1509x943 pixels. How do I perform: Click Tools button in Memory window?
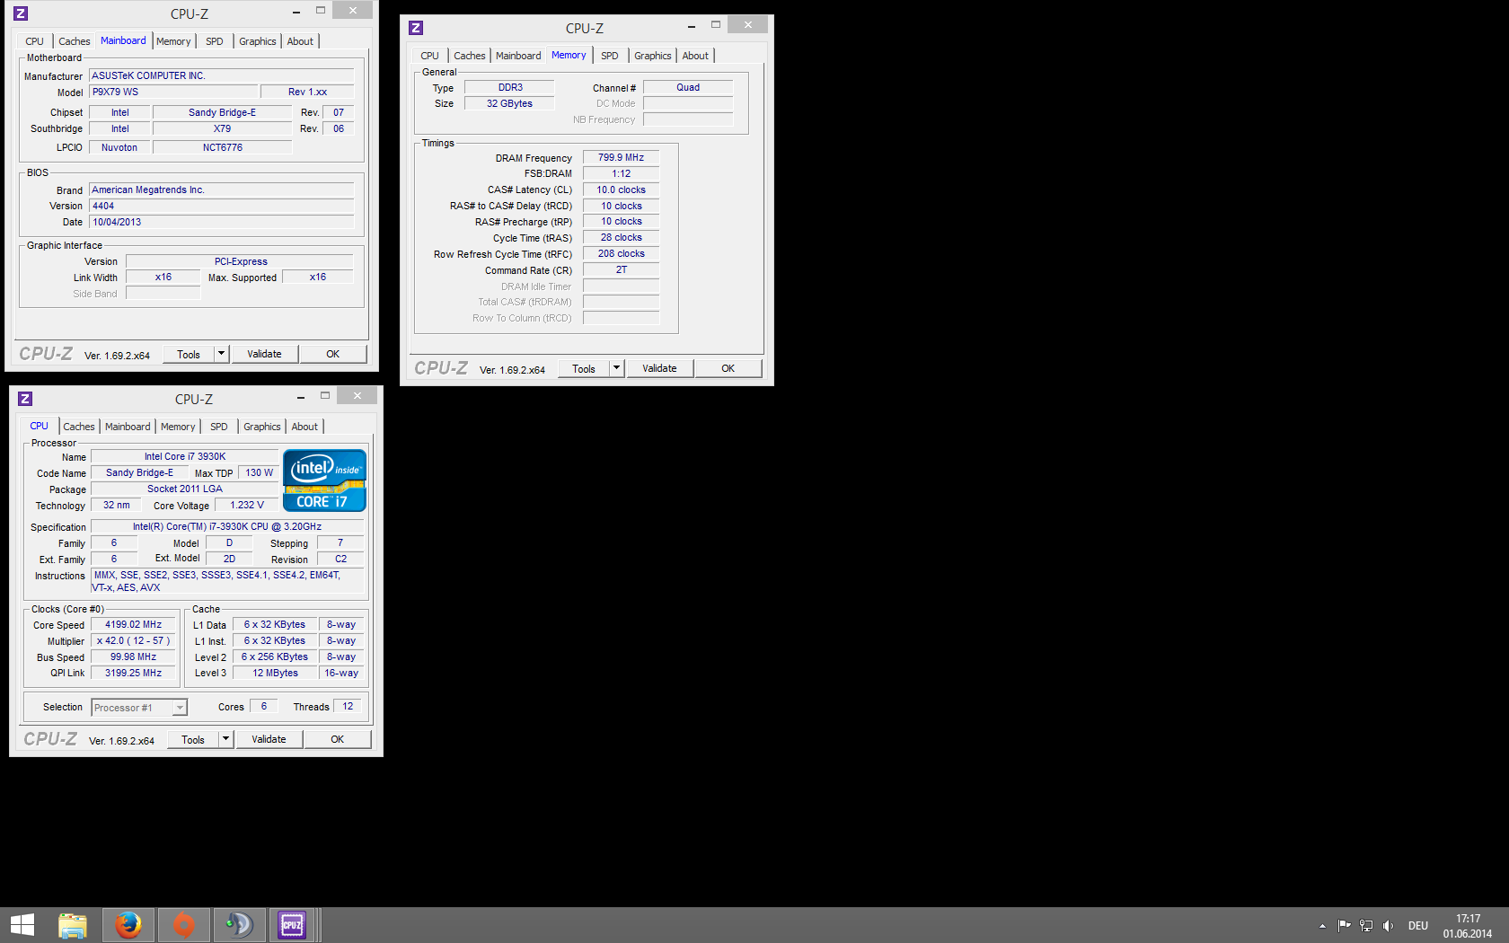584,368
